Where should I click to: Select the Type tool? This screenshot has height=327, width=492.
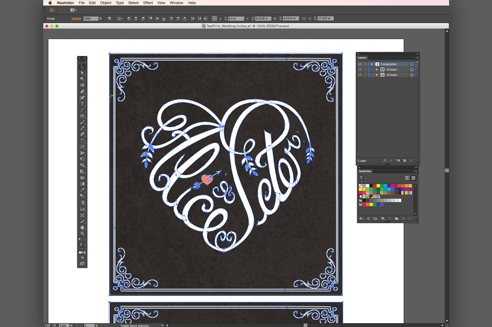tap(82, 104)
